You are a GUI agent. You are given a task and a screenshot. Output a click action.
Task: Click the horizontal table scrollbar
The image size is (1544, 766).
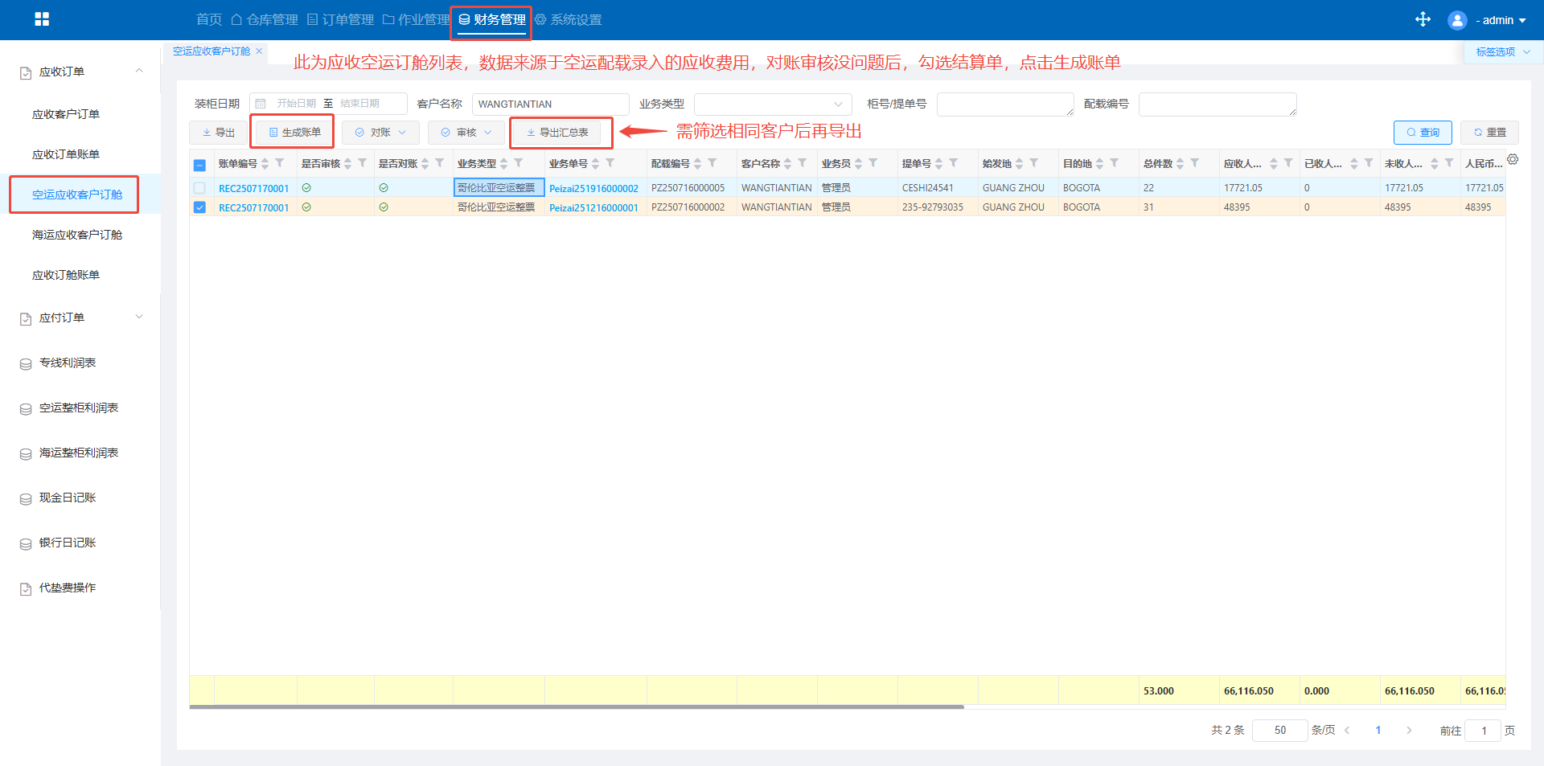pyautogui.click(x=576, y=707)
